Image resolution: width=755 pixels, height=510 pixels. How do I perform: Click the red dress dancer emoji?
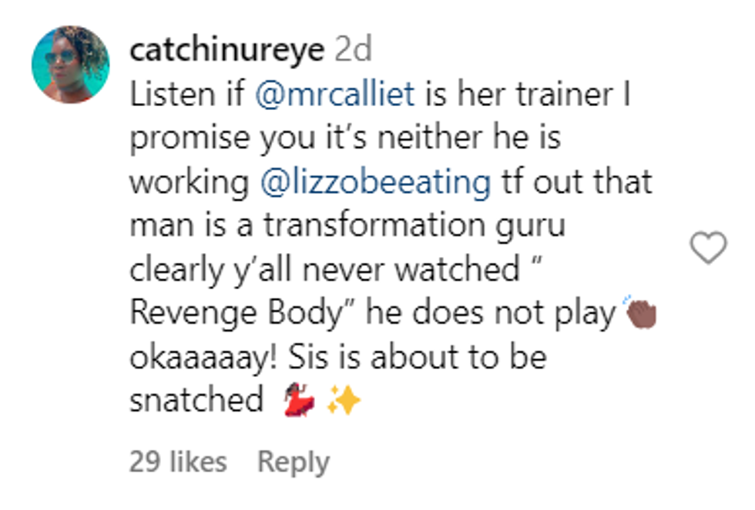(x=299, y=400)
